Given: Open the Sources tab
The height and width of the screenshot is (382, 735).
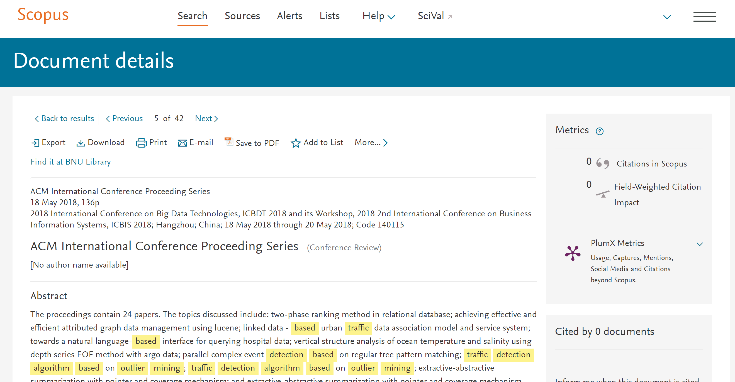Looking at the screenshot, I should click(x=242, y=16).
